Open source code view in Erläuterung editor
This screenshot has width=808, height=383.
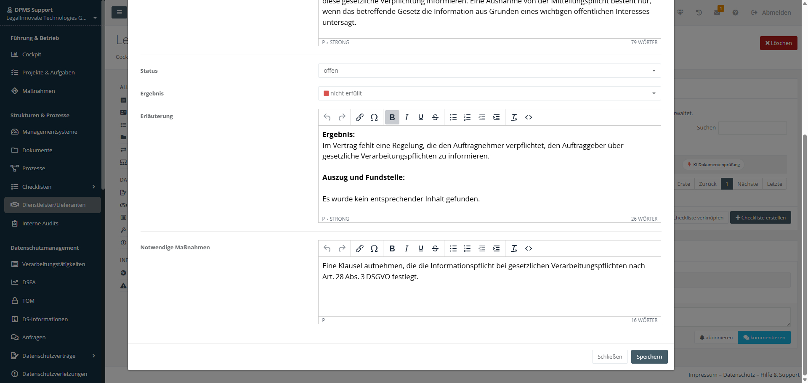(529, 117)
